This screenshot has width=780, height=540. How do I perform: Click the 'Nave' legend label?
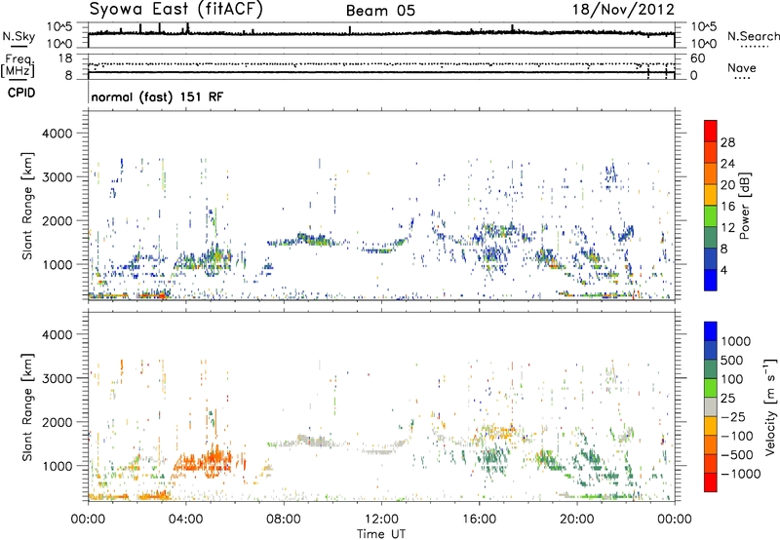point(742,67)
